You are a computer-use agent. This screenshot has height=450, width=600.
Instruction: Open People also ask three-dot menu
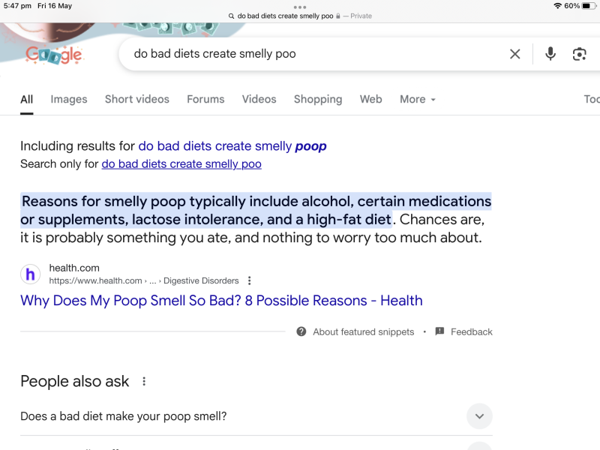tap(144, 381)
